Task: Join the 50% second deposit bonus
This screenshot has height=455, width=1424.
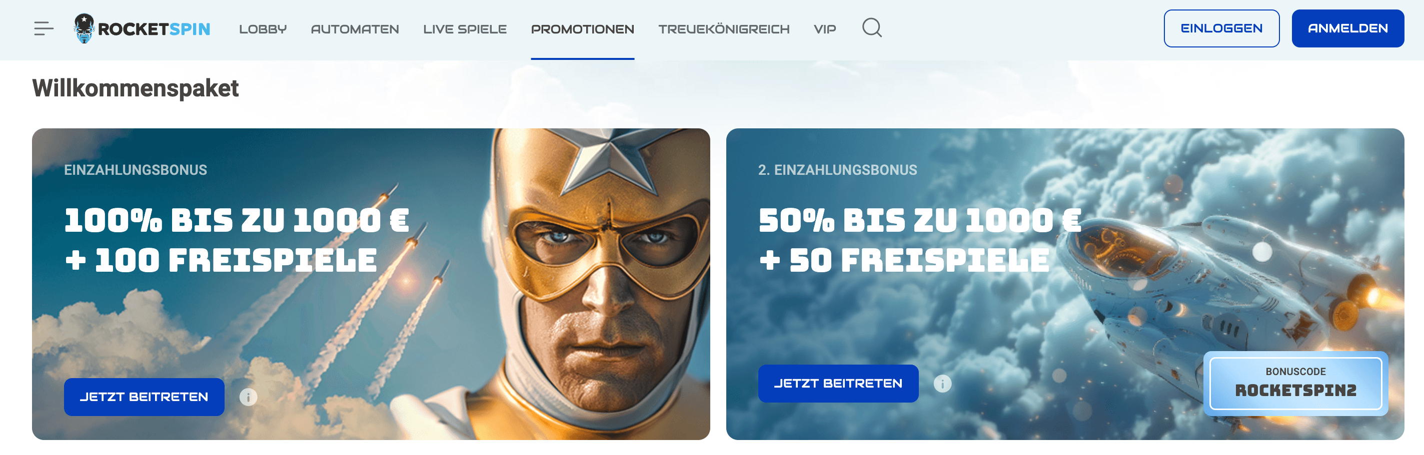Action: (x=837, y=383)
